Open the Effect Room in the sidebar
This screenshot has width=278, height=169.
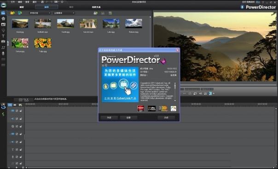coord(3,18)
